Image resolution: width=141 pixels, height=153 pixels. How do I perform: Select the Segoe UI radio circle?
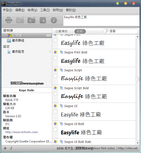tap(55, 112)
